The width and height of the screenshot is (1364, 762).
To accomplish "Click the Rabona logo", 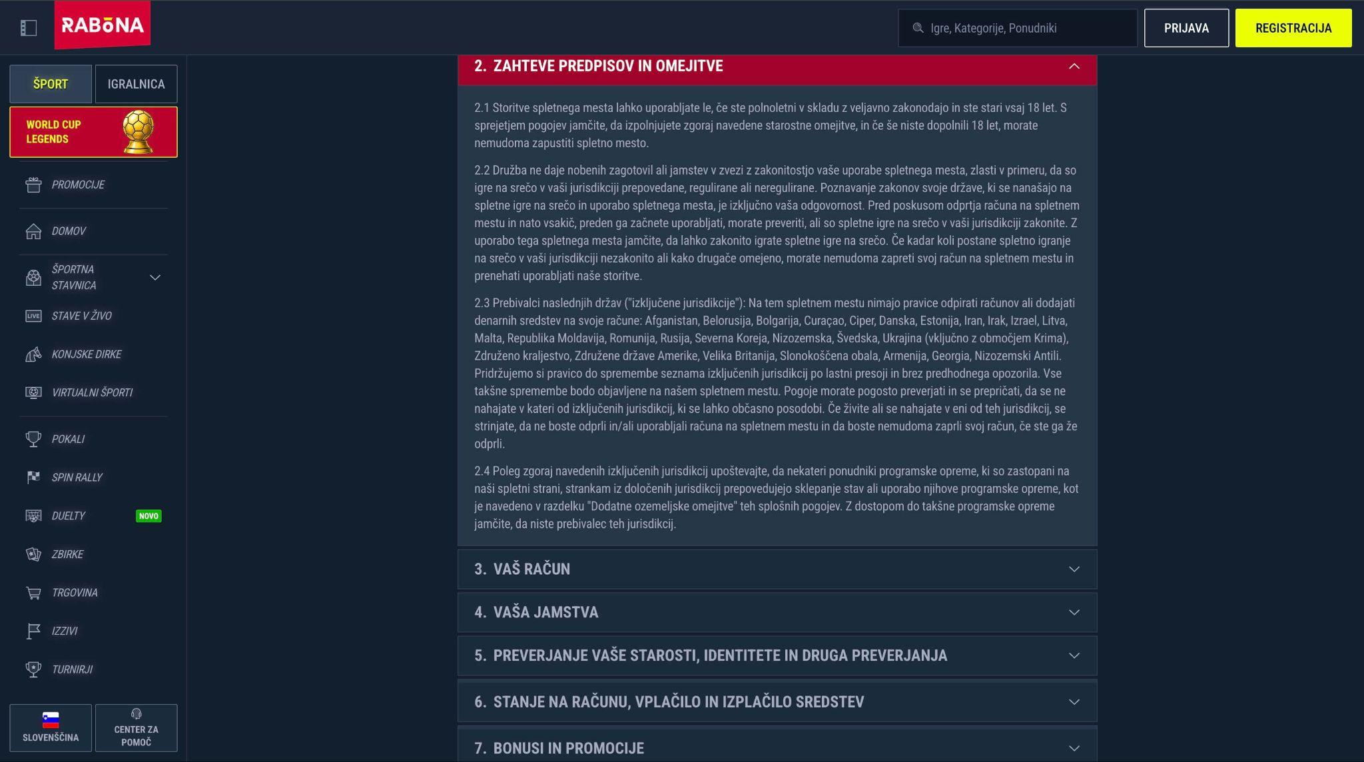I will [x=103, y=25].
